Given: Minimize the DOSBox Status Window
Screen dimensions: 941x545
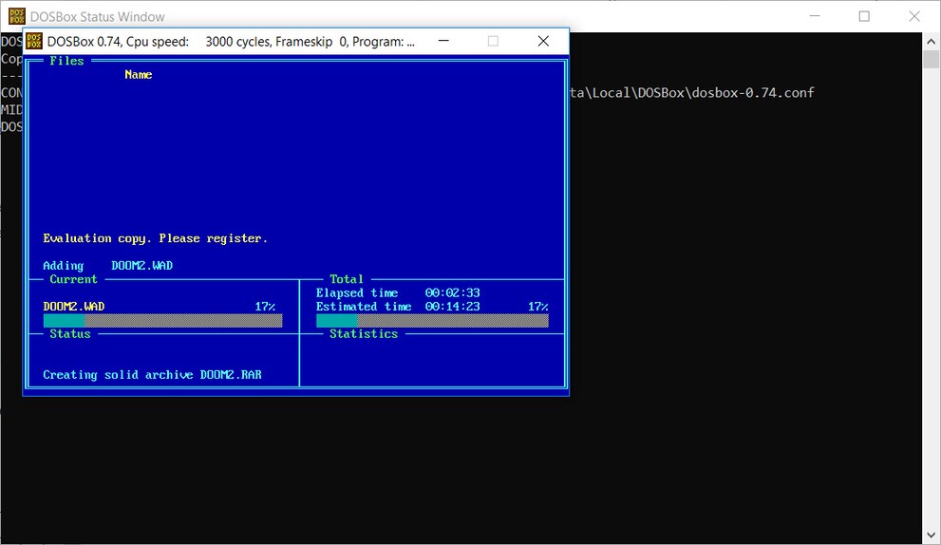Looking at the screenshot, I should [815, 16].
